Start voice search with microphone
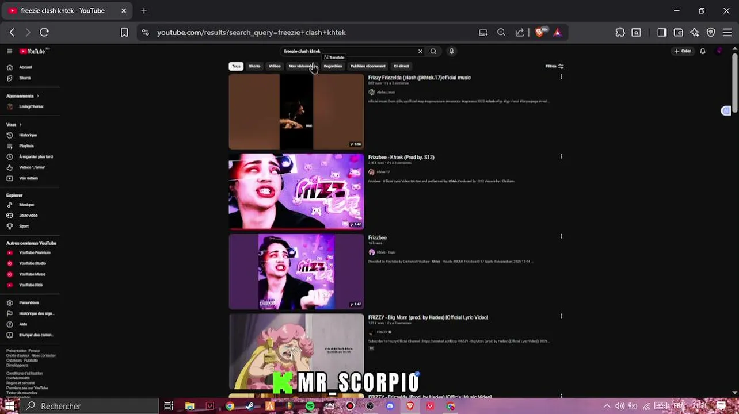 pos(452,51)
